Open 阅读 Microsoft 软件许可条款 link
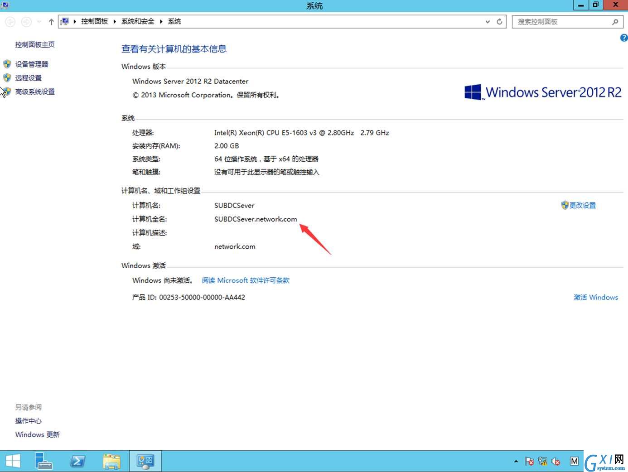Screen dimensions: 628x472 click(246, 280)
